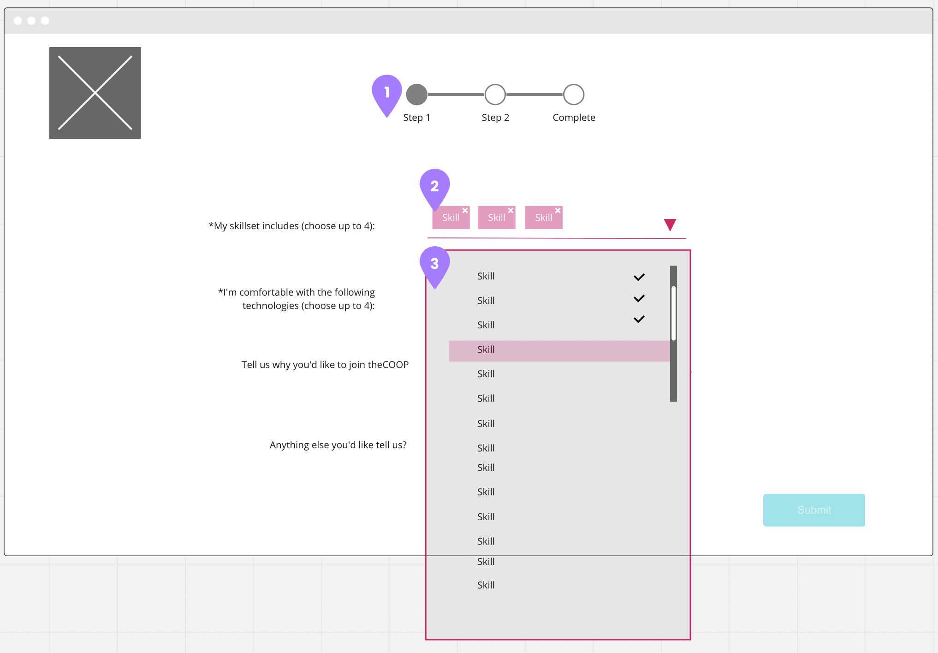Remove the first Skill tag chip
This screenshot has height=653, width=938.
click(x=465, y=211)
